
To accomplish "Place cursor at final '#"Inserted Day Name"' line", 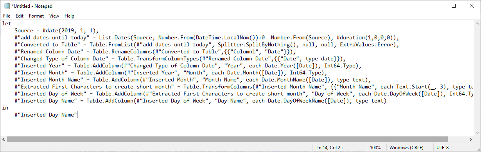I will [46, 115].
